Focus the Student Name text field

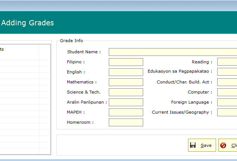pos(173,52)
